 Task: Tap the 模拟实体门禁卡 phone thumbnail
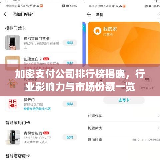coord(13,43)
